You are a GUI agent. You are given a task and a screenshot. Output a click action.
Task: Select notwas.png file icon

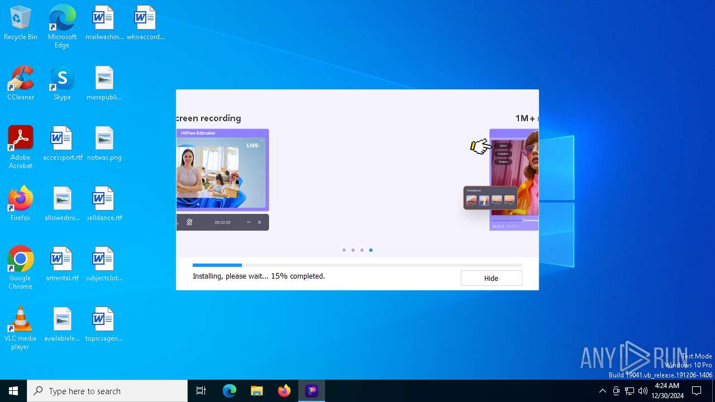click(x=104, y=144)
